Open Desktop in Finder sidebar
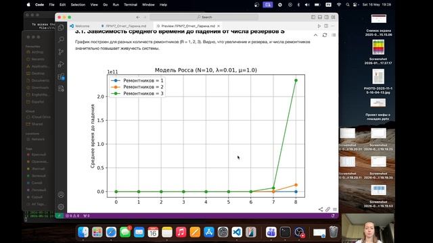 [35, 74]
